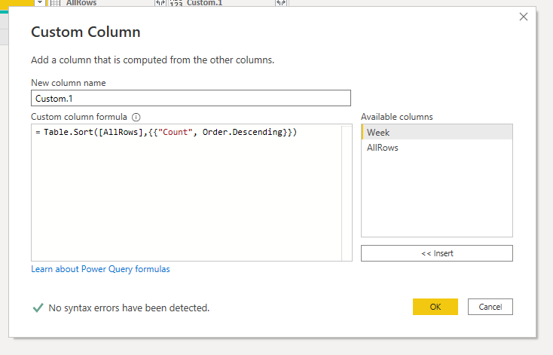Open the dropdown arrow left of AllRows header
This screenshot has height=355, width=553.
click(x=40, y=3)
